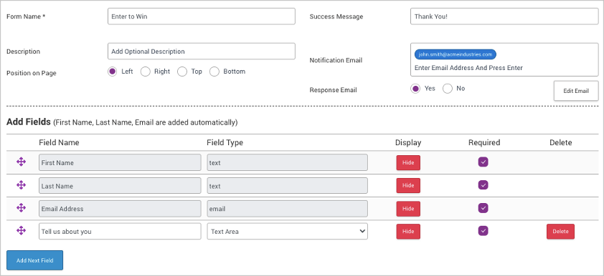
Task: Click the Enter Email Address notification input
Action: click(469, 68)
